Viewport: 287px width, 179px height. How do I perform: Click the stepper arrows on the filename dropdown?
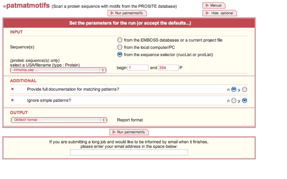(x=103, y=70)
